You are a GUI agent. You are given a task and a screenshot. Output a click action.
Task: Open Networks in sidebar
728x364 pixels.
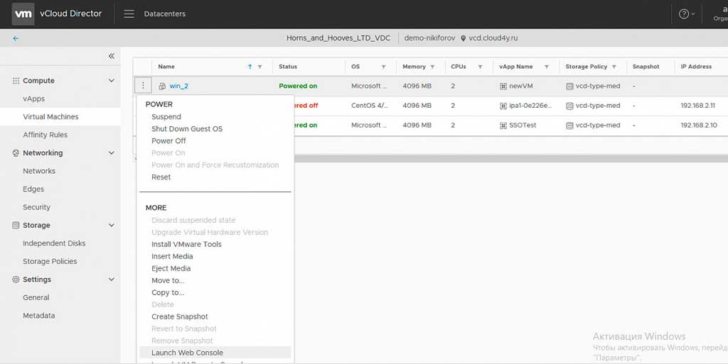pos(39,171)
